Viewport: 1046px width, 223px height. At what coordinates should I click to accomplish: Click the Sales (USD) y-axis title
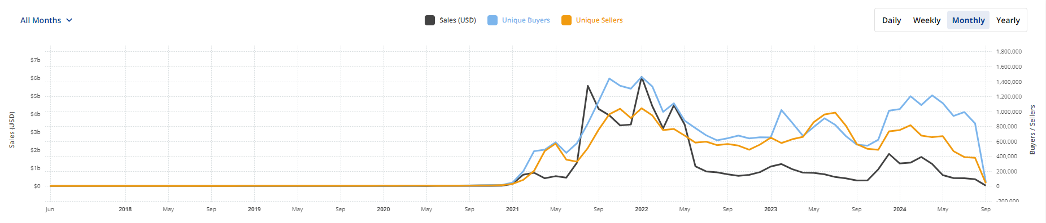(12, 130)
